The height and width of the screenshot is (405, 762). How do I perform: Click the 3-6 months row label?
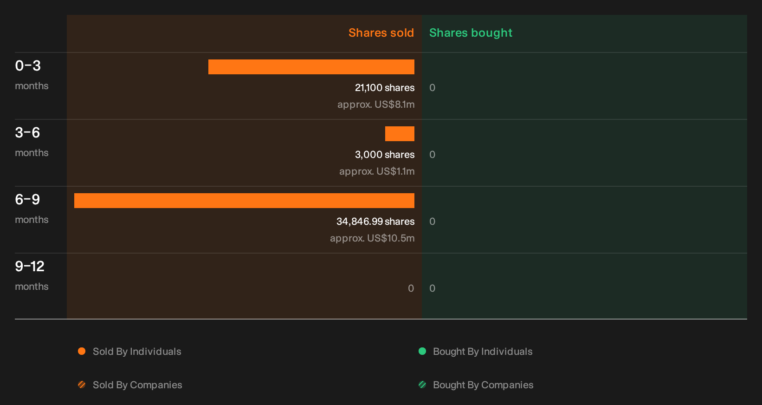click(32, 142)
